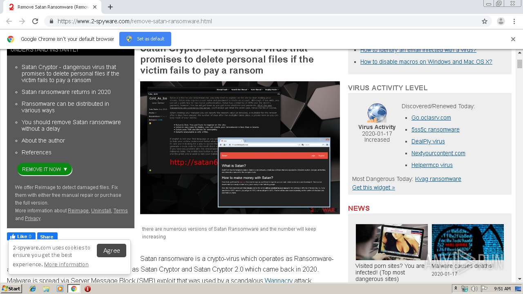Click the page scrollbar down arrow
This screenshot has height=294, width=523.
coord(520,279)
